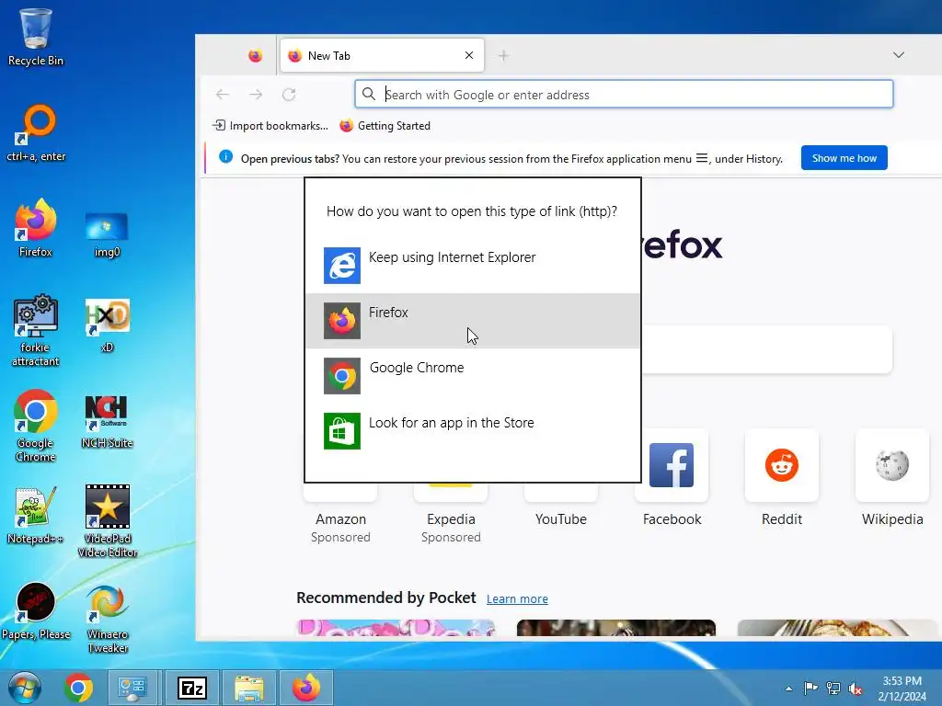The image size is (942, 706).
Task: Show hidden tray icons arrow
Action: 788,689
